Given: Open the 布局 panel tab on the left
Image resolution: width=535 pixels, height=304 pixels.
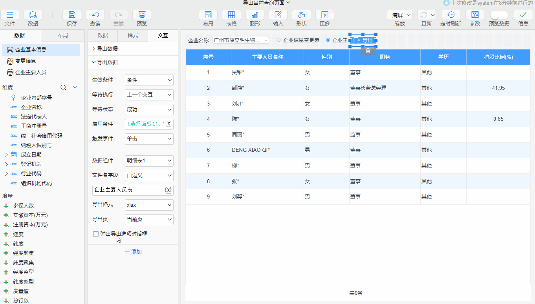Looking at the screenshot, I should tap(63, 35).
